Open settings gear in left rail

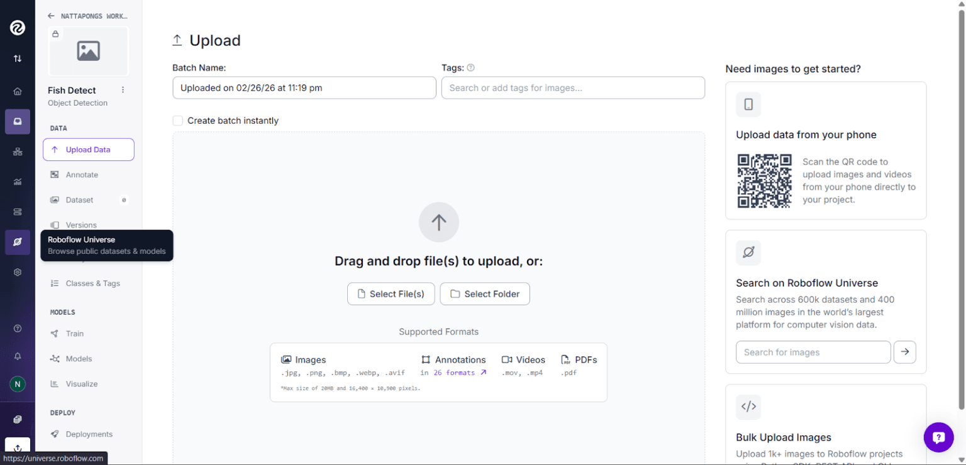click(18, 272)
